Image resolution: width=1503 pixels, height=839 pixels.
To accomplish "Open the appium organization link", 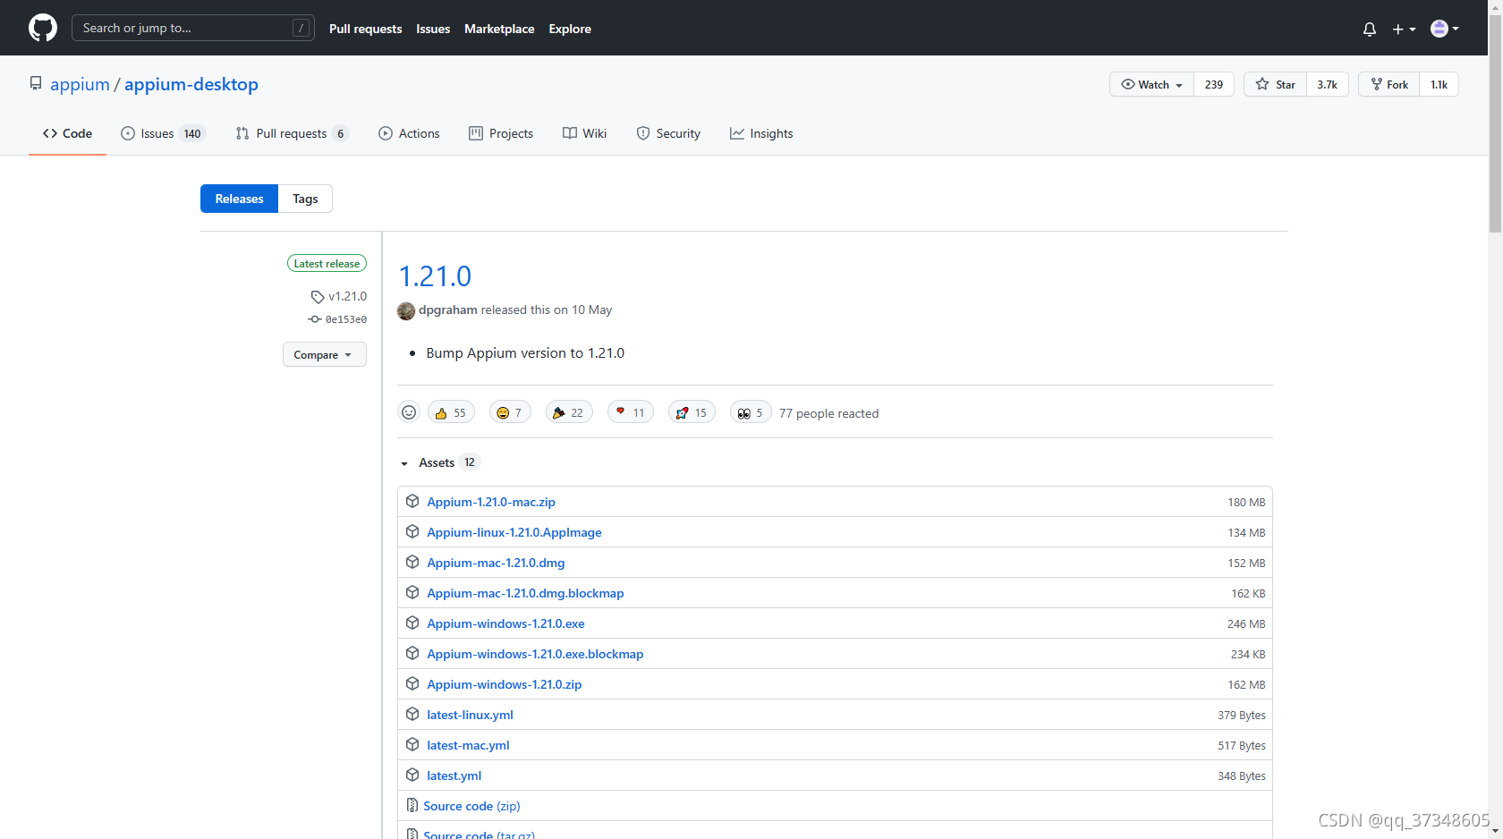I will pos(80,84).
